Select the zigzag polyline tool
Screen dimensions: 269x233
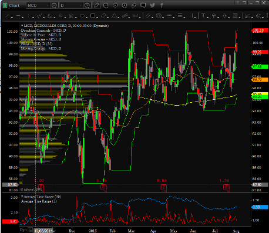(x=40, y=16)
